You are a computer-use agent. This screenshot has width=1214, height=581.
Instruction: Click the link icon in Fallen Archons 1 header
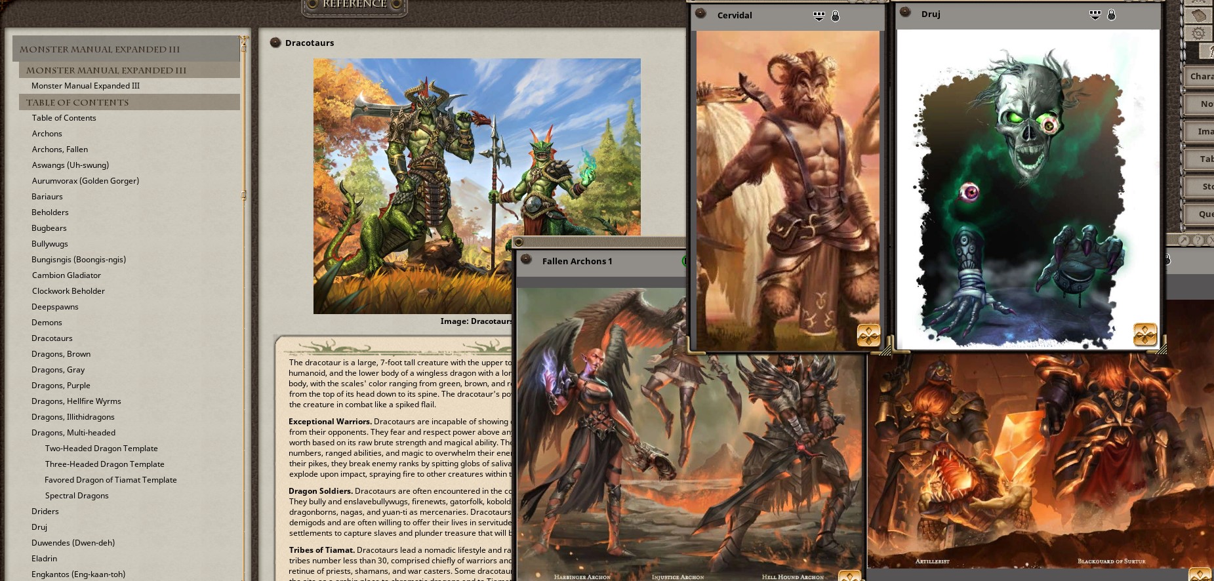(x=526, y=260)
